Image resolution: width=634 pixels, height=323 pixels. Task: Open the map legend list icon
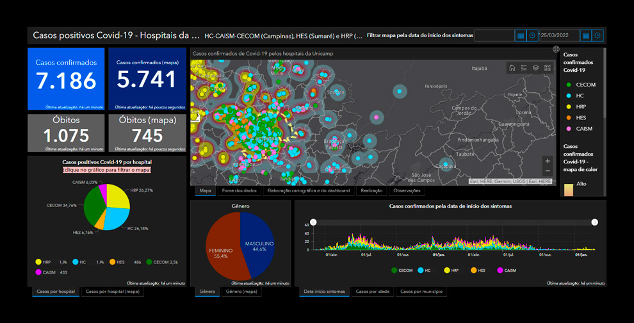(x=524, y=68)
